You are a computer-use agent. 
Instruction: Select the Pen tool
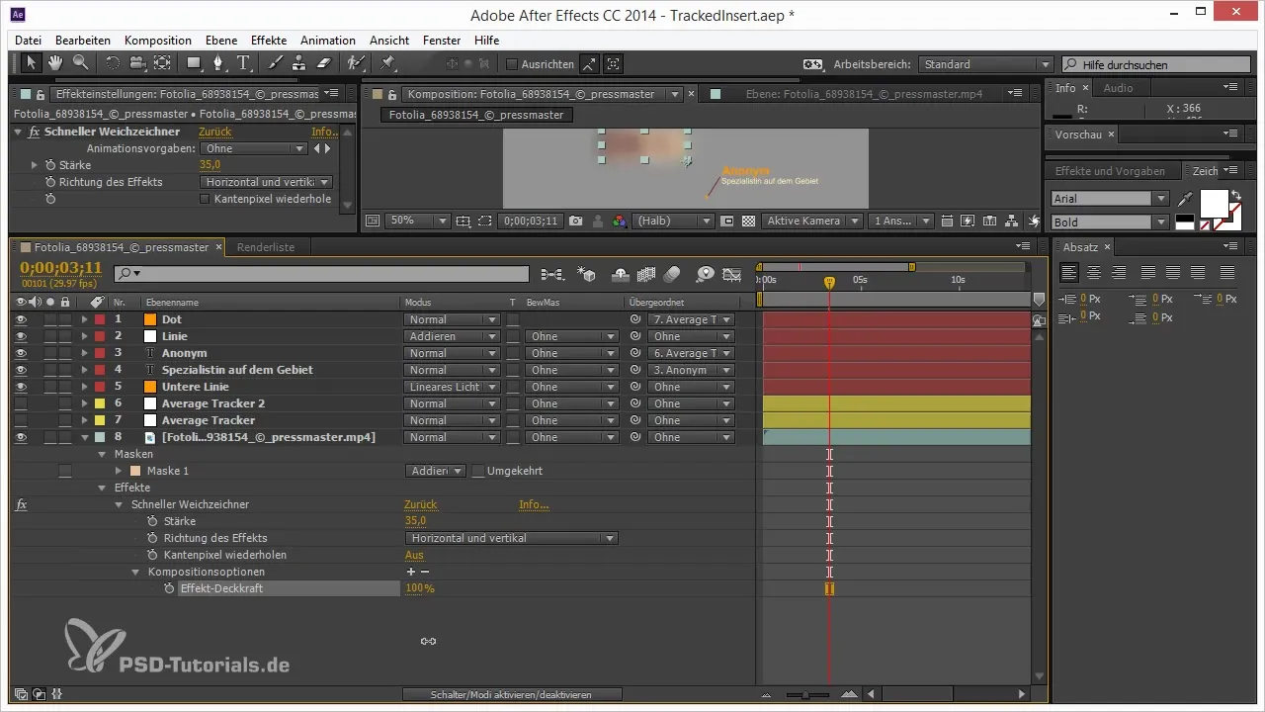(x=220, y=63)
